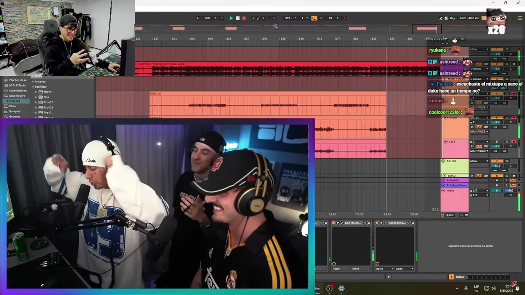Activate the red Arrangement Record button
This screenshot has height=295, width=525.
coord(244,18)
